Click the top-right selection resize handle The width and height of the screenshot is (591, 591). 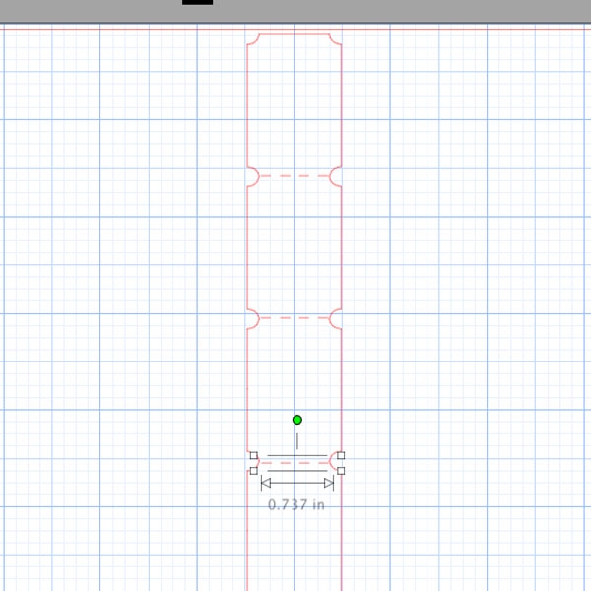tap(341, 456)
